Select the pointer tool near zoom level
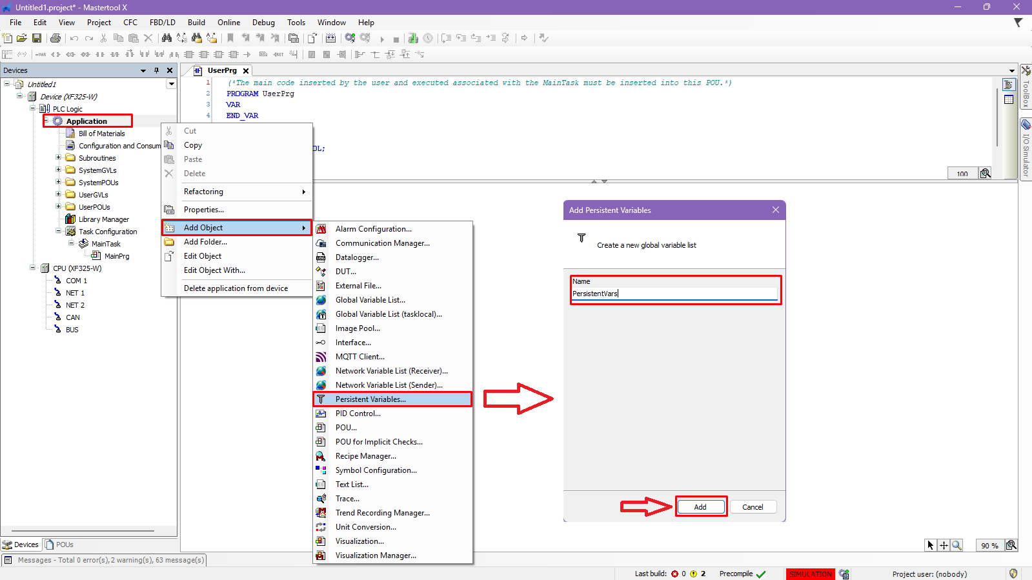The width and height of the screenshot is (1032, 580). (930, 545)
